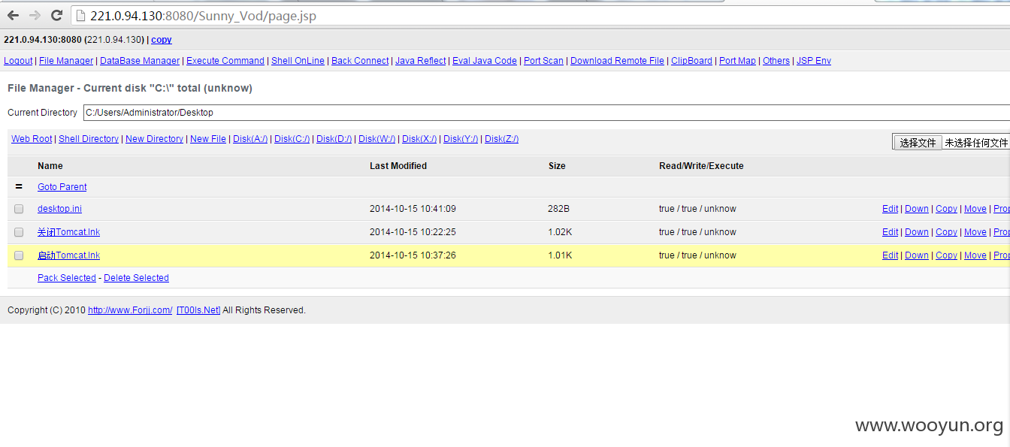Switch to Disk(Y:/)
The height and width of the screenshot is (447, 1010).
(461, 139)
